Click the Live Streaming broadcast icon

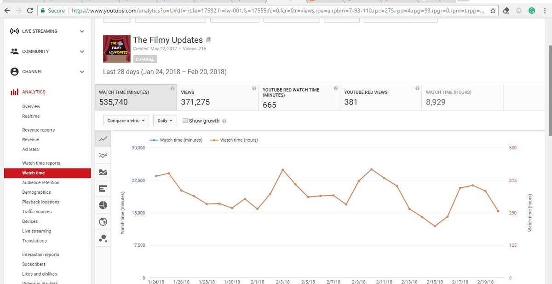click(x=14, y=31)
